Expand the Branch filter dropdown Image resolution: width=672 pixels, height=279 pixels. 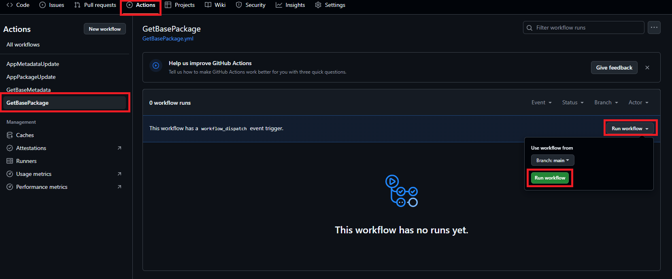click(x=606, y=102)
